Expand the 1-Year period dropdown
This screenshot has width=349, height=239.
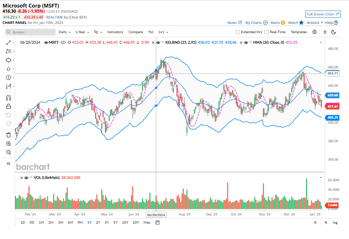point(82,32)
